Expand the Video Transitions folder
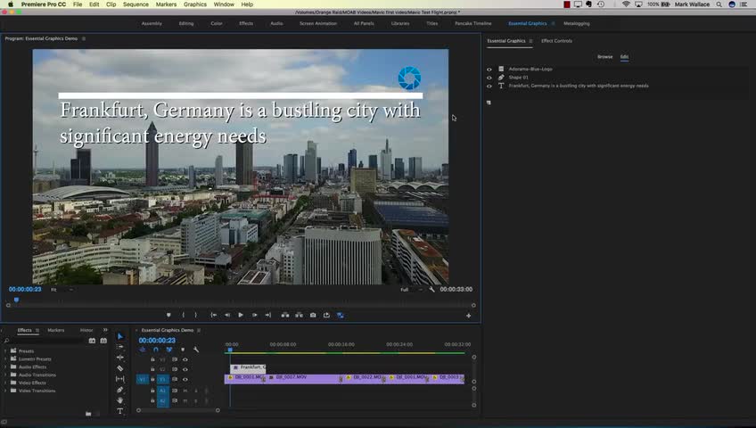Image resolution: width=756 pixels, height=428 pixels. click(x=5, y=391)
